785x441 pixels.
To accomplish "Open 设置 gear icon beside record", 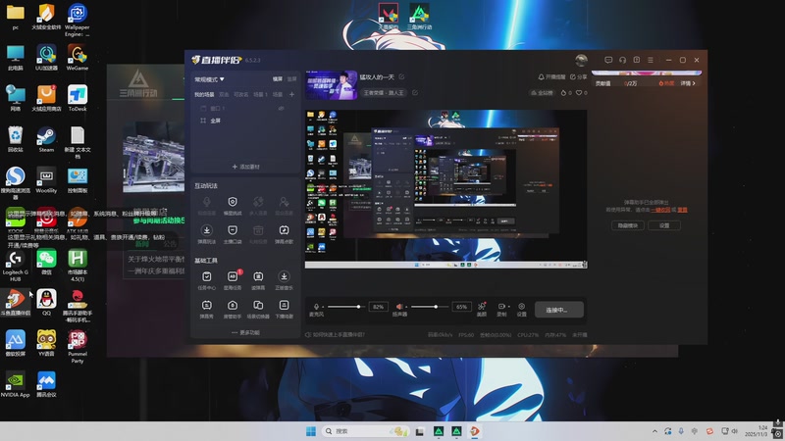I will 521,306.
